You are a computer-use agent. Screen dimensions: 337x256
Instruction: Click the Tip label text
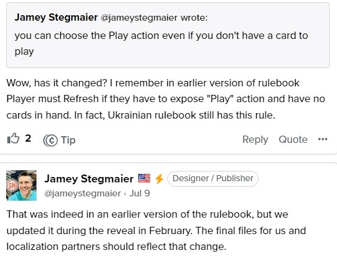pyautogui.click(x=68, y=140)
